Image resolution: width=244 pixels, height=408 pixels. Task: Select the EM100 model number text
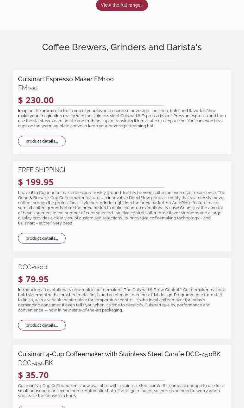coord(28,88)
